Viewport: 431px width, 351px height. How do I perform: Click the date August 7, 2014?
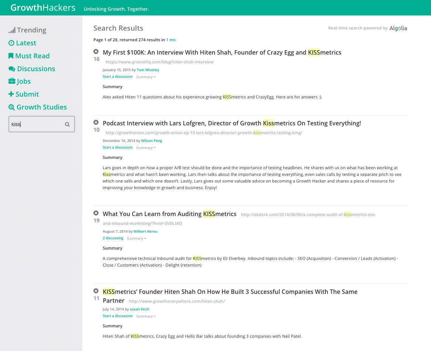click(x=115, y=231)
